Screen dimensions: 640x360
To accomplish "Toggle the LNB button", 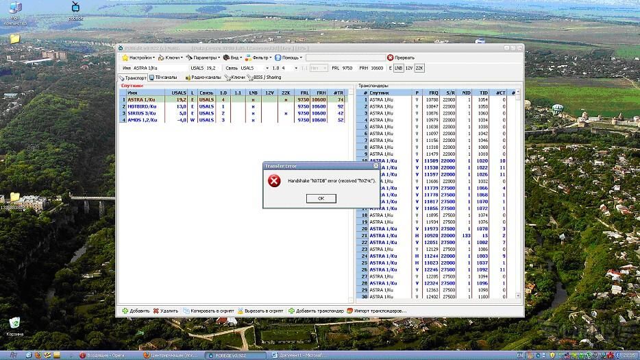I will [398, 68].
